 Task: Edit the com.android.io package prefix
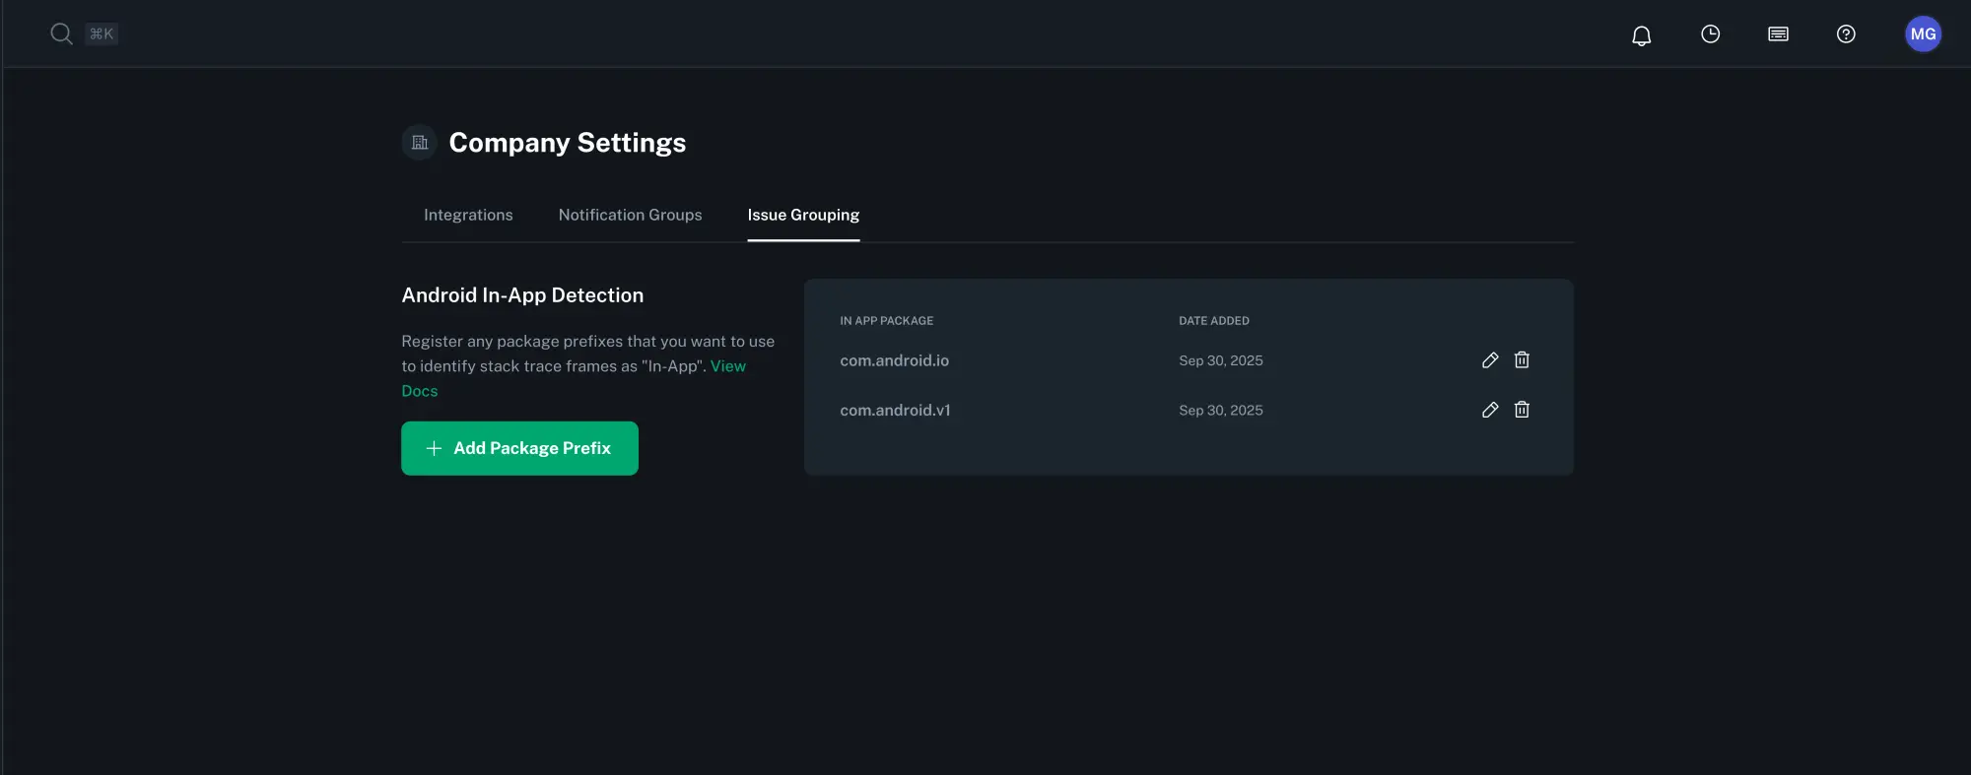click(1489, 360)
